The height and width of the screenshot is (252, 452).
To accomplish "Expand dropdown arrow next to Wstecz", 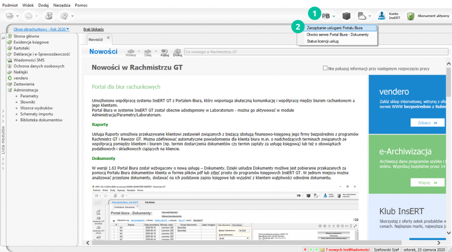I will 139,52.
